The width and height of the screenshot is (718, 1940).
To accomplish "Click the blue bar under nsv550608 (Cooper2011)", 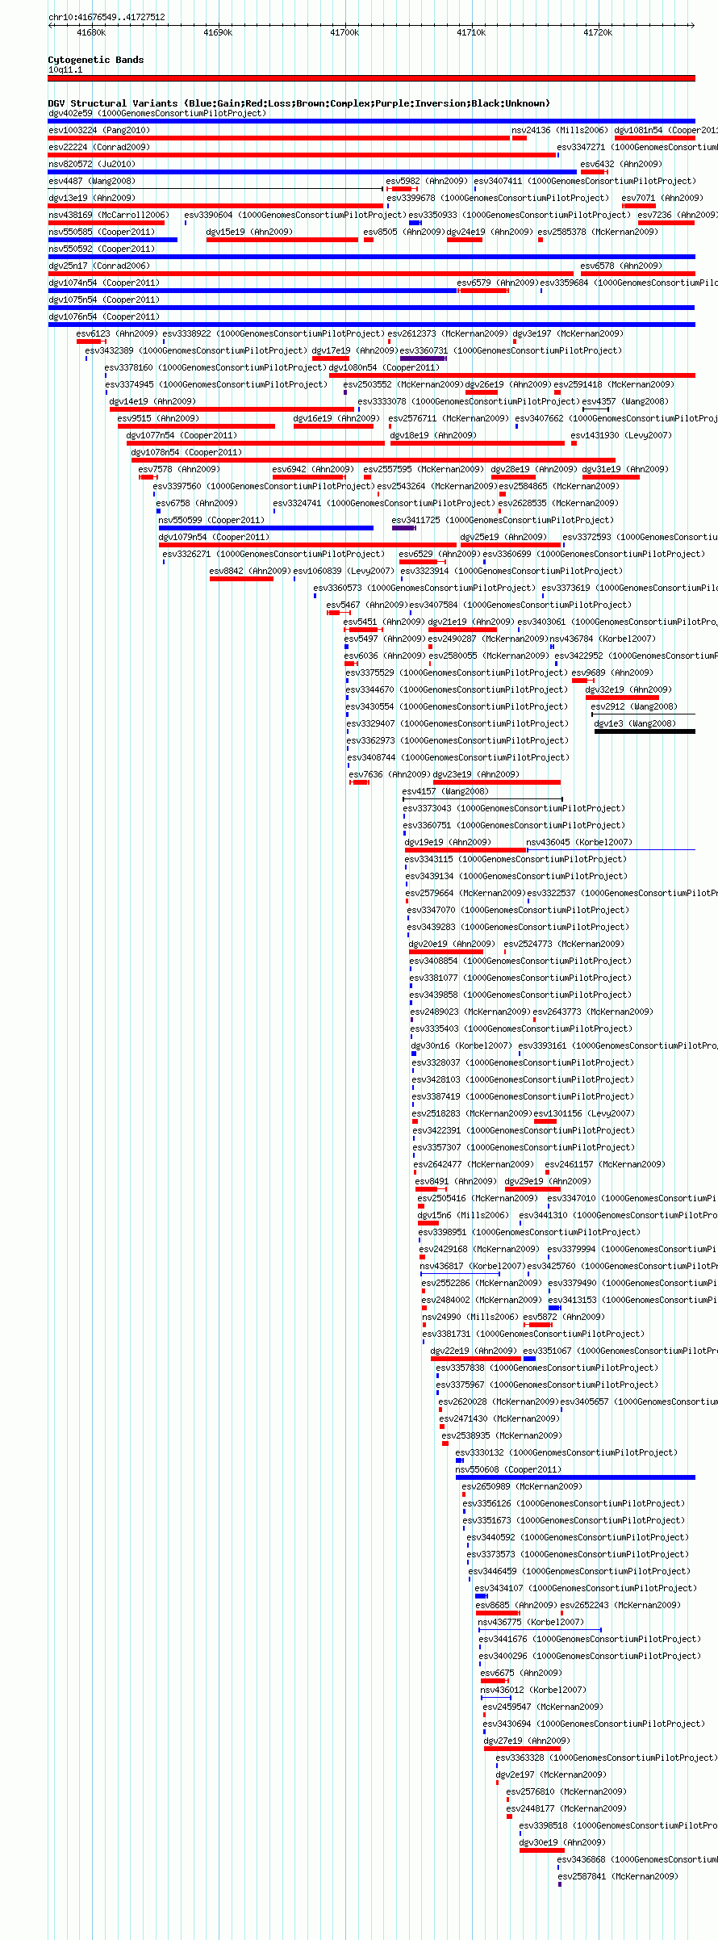I will pos(575,1477).
